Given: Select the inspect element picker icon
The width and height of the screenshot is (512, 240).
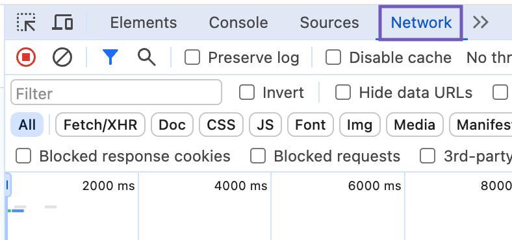Looking at the screenshot, I should click(x=26, y=23).
